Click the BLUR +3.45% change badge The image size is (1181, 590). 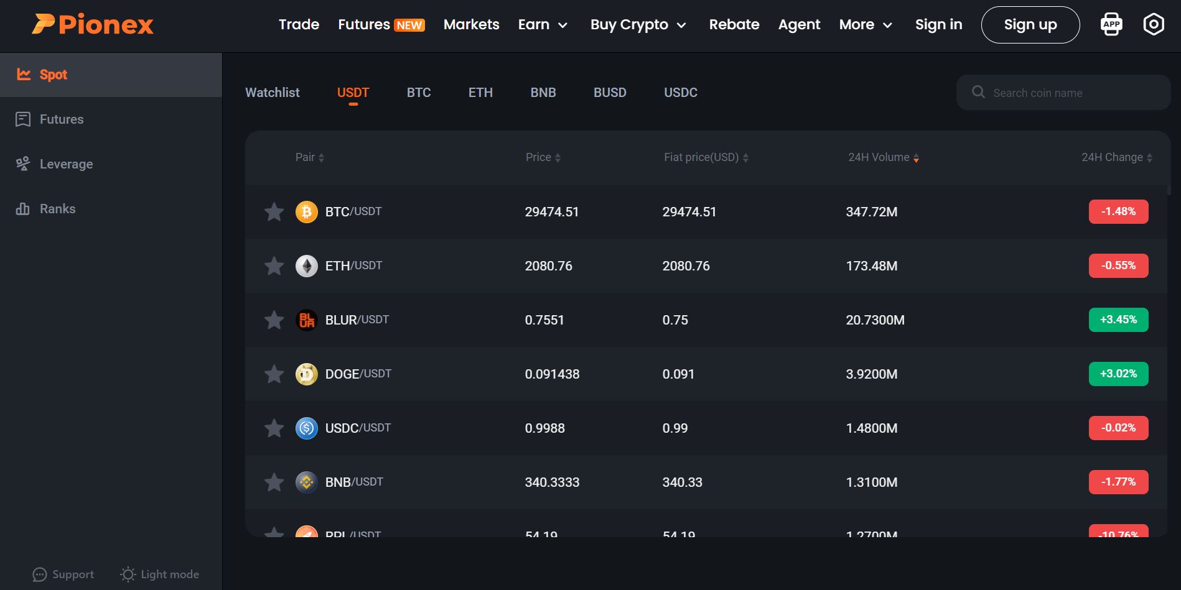1118,320
